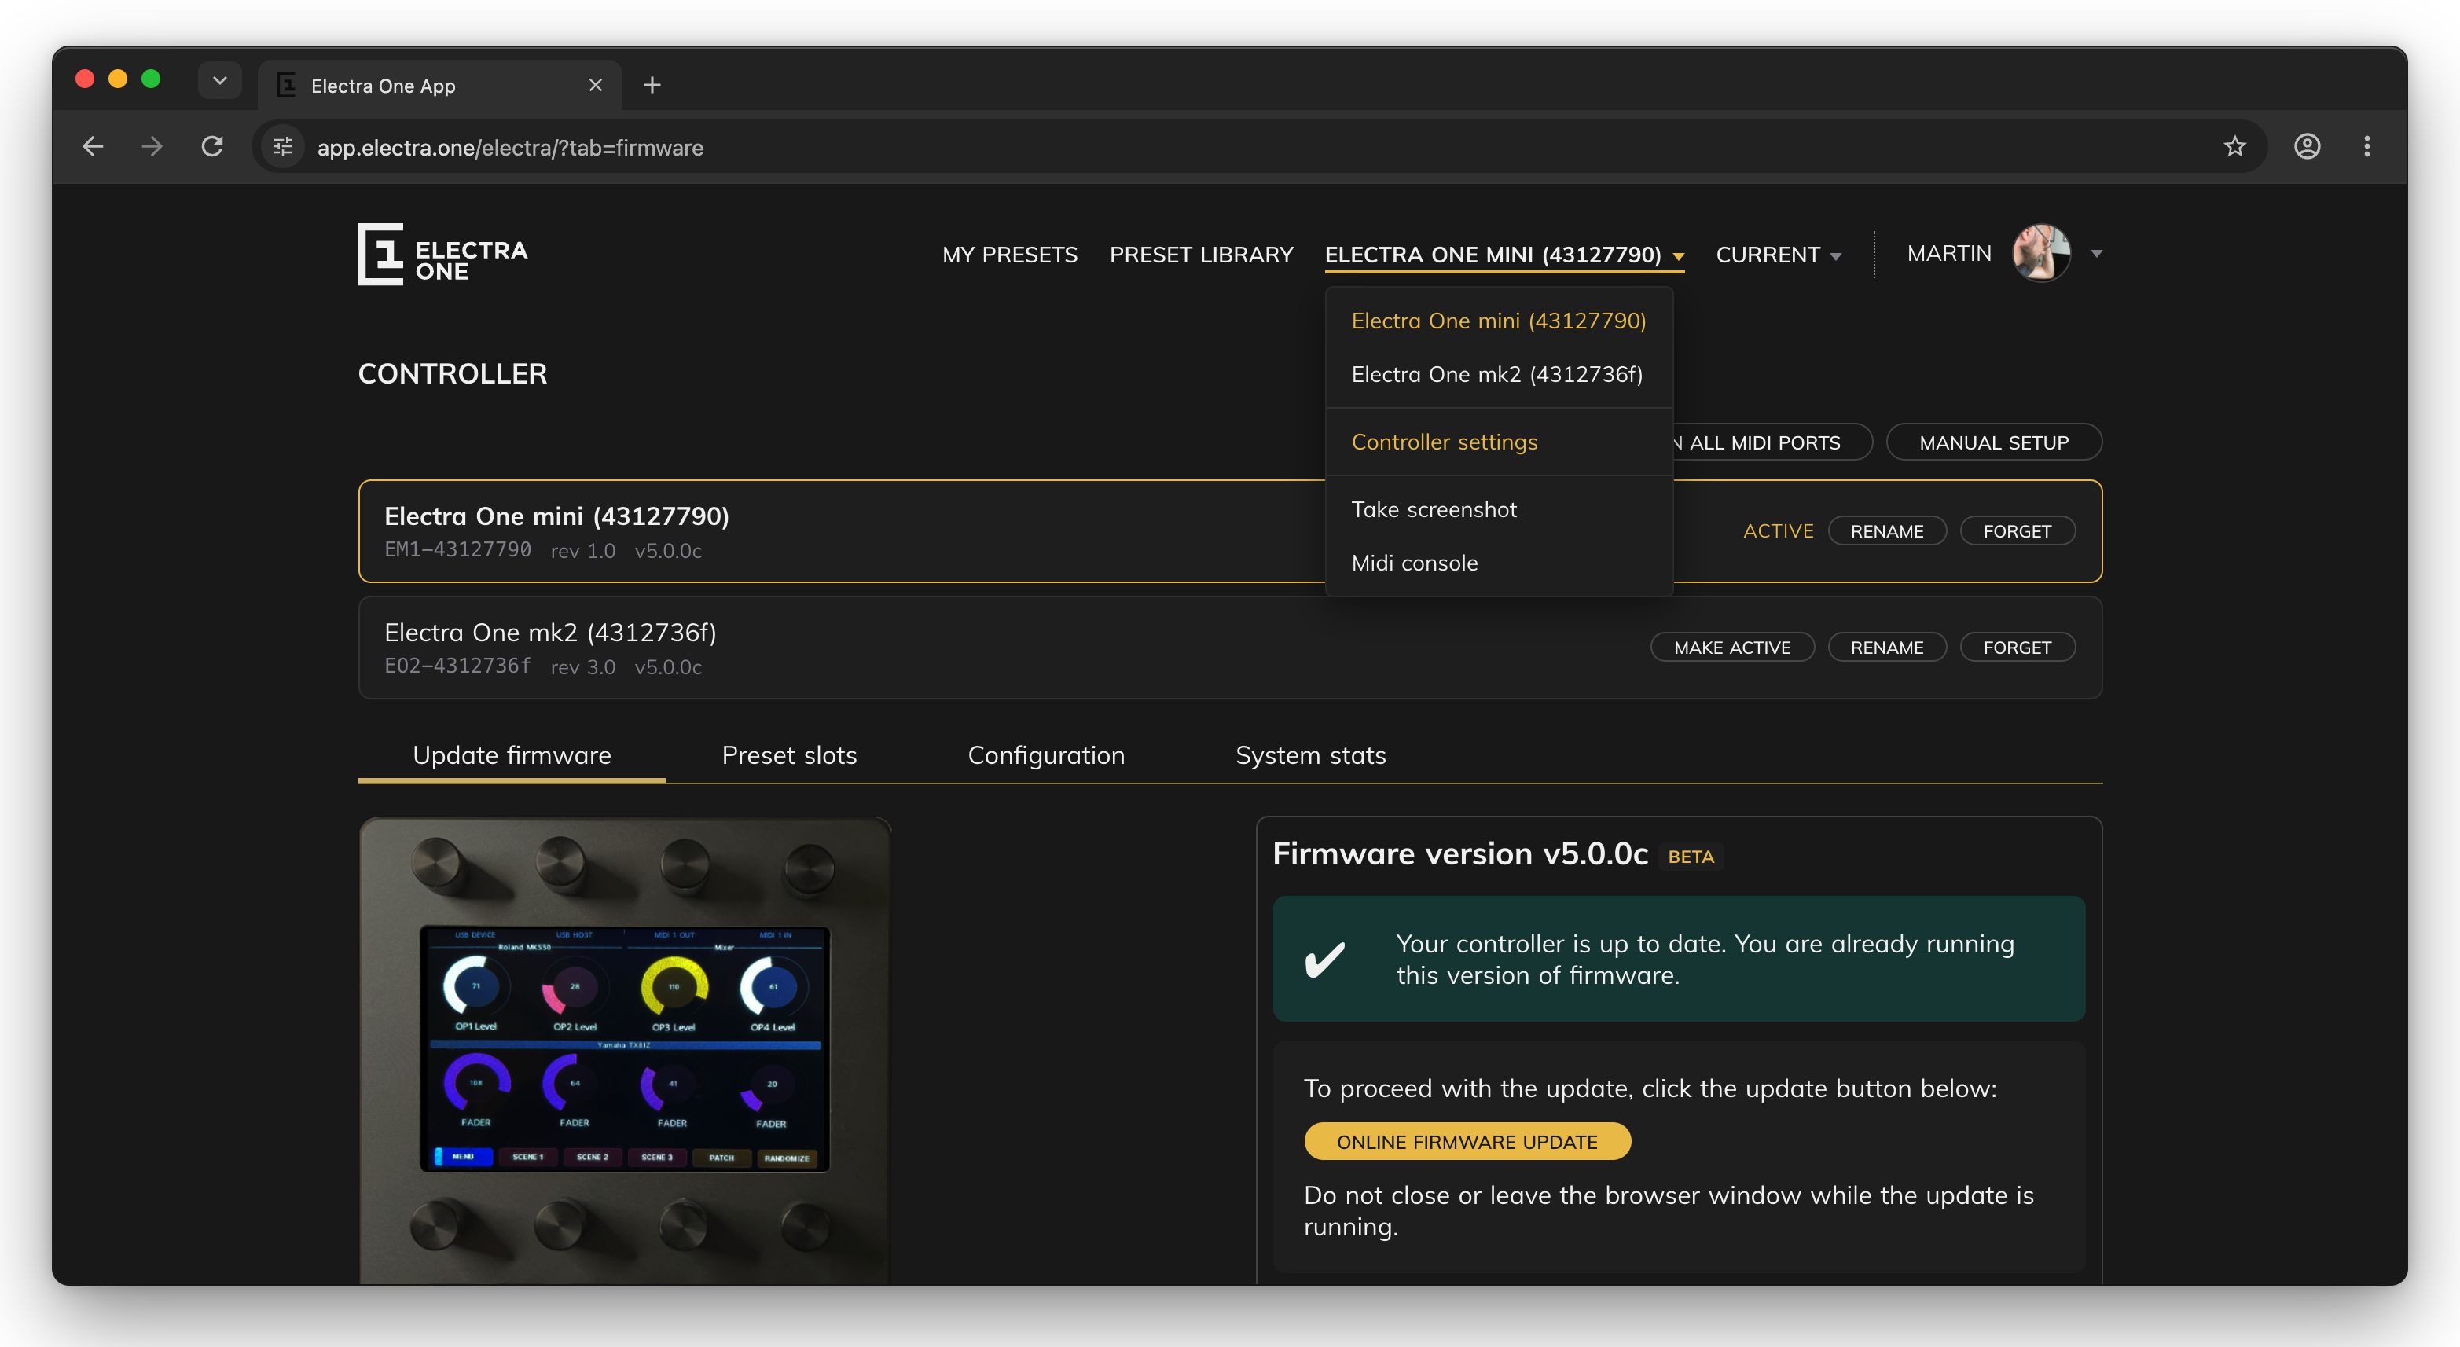The image size is (2460, 1347).
Task: Close the Electra One App tab
Action: click(x=596, y=85)
